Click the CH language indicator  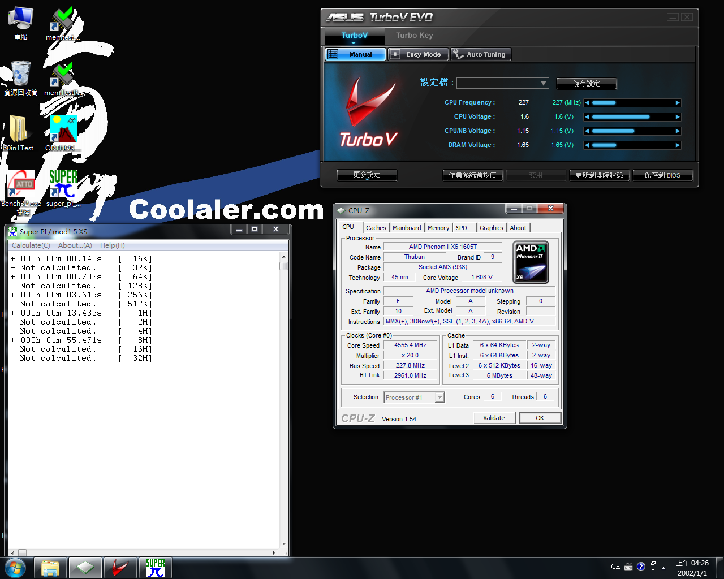point(615,567)
